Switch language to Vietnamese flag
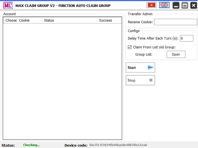198x148 pixels. pyautogui.click(x=151, y=5)
